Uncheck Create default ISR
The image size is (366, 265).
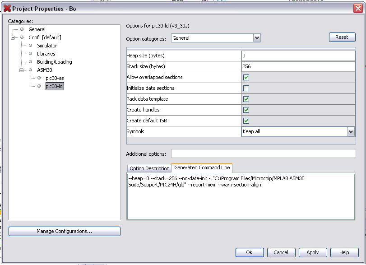click(x=246, y=121)
